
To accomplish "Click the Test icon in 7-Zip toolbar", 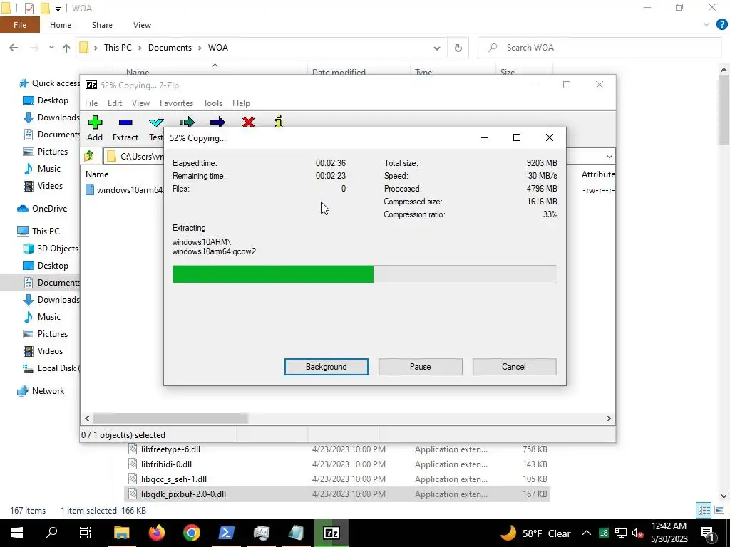I will pyautogui.click(x=155, y=123).
